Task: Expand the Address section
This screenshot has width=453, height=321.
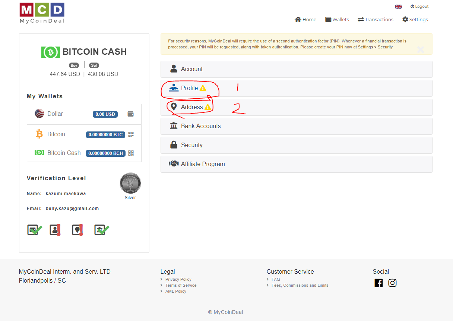Action: coord(297,107)
